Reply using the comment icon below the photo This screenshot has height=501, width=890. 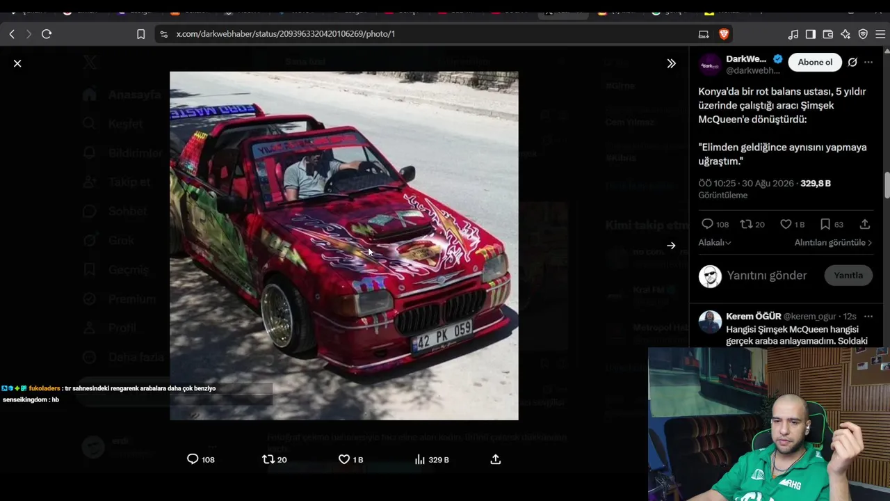click(x=193, y=459)
